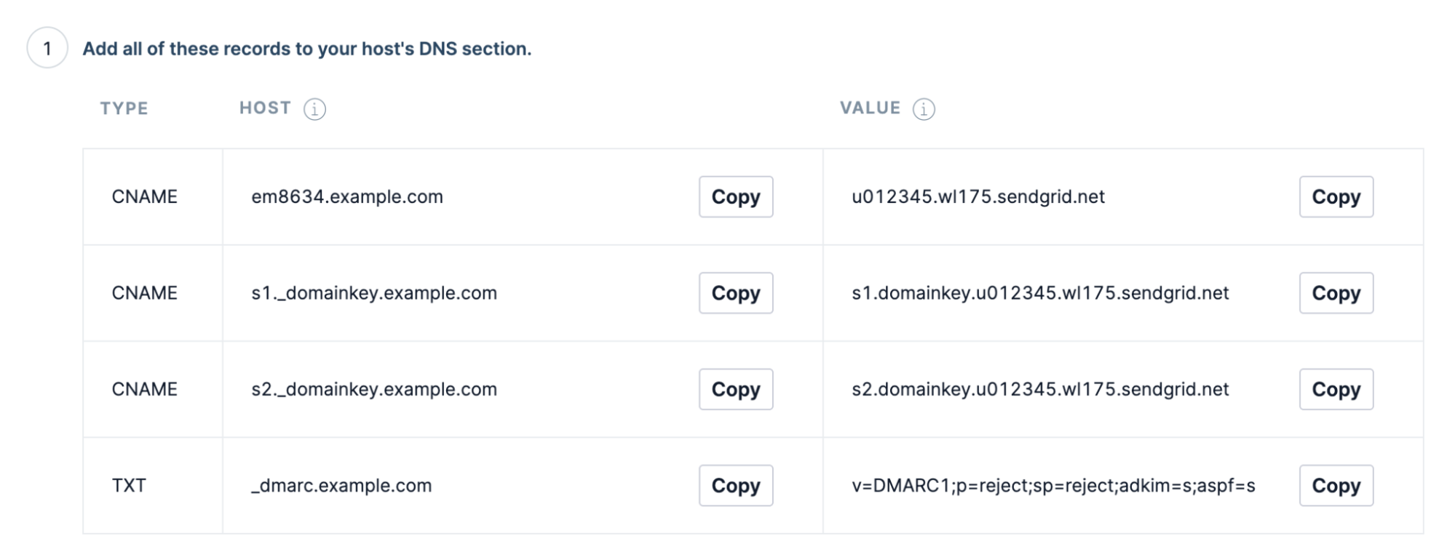The height and width of the screenshot is (560, 1455).
Task: Click the TYPE column header
Action: coord(124,108)
